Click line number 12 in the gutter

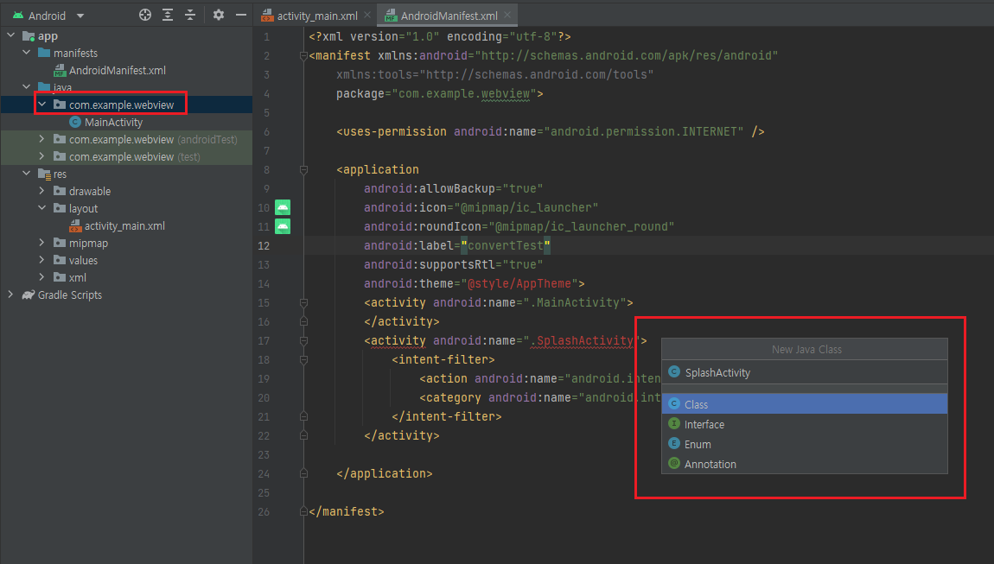click(264, 245)
